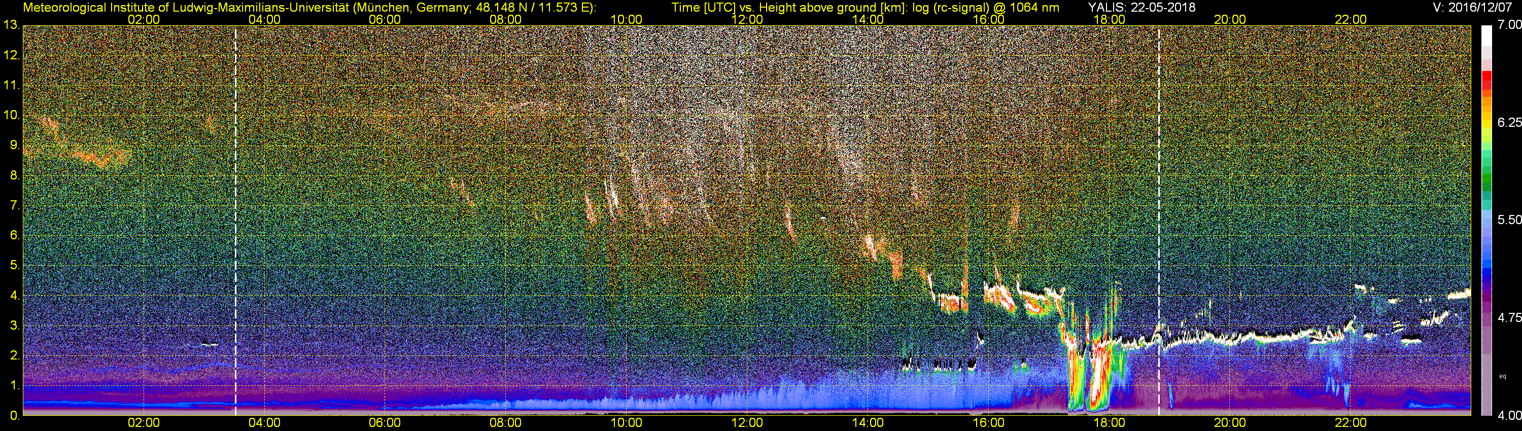This screenshot has height=431, width=1522.
Task: Click the dashed white marker line after 18:00
Action: pos(1159,220)
